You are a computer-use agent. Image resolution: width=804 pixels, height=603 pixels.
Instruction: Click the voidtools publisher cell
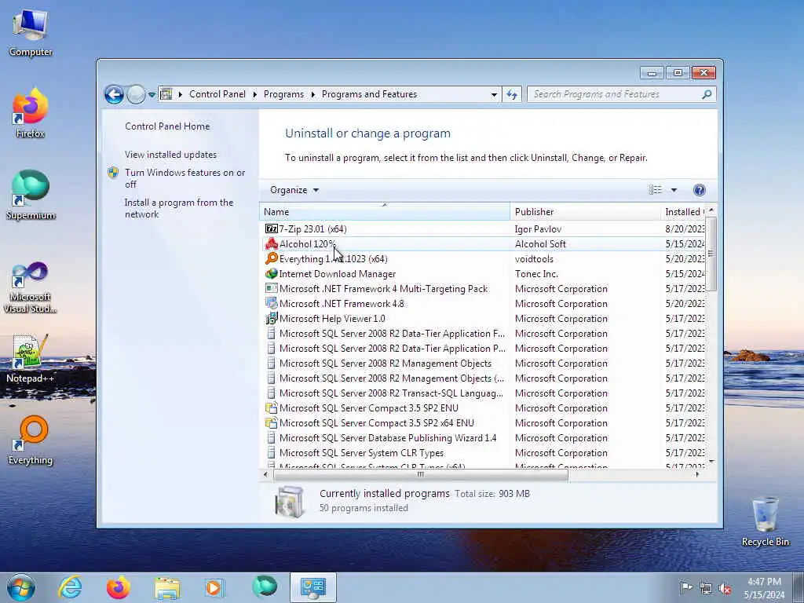point(534,259)
